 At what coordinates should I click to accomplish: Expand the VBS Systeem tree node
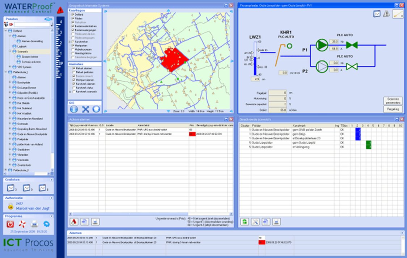point(10,67)
